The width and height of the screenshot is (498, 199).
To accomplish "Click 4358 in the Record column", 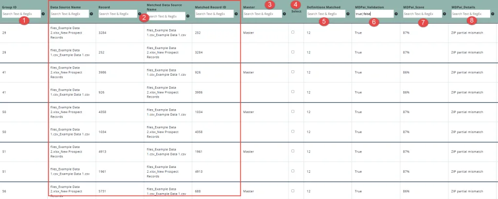I will (102, 112).
